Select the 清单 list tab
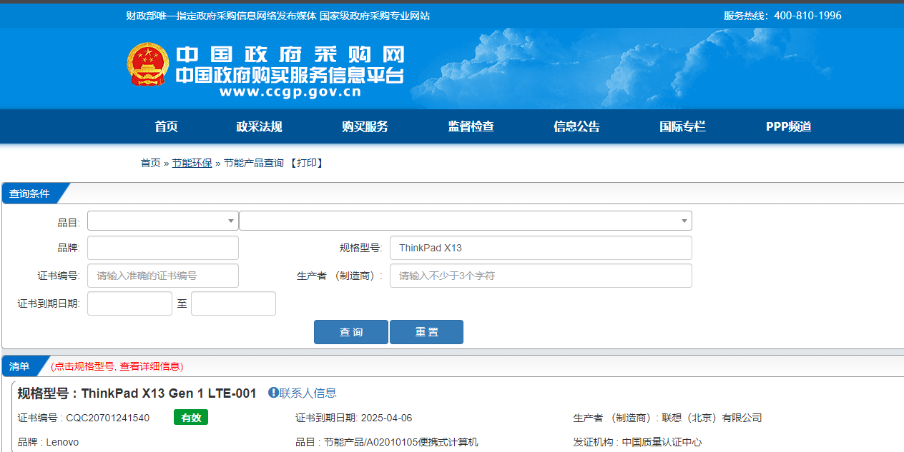904x452 pixels. pos(20,366)
